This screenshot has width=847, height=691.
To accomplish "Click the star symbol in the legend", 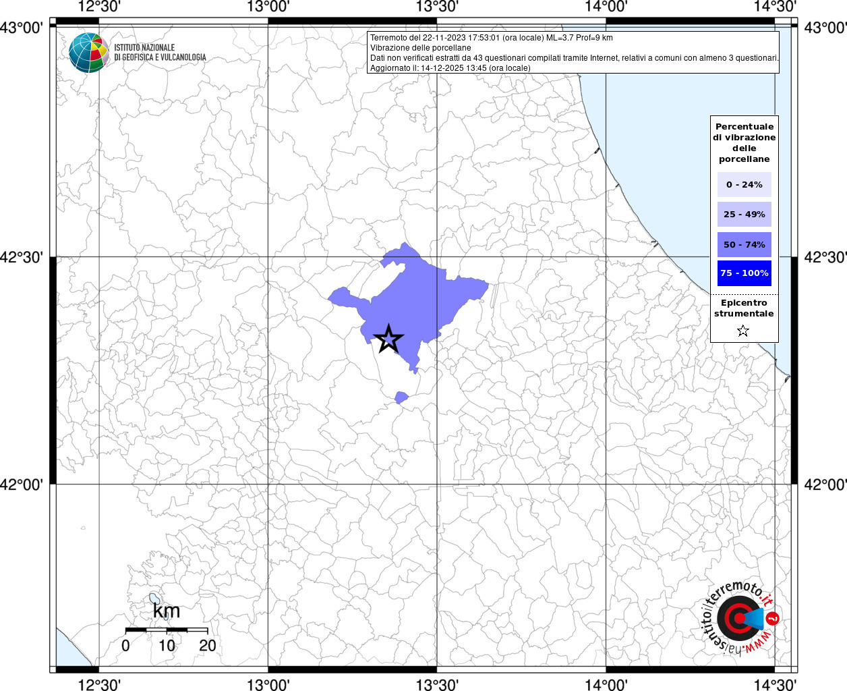I will tap(743, 331).
